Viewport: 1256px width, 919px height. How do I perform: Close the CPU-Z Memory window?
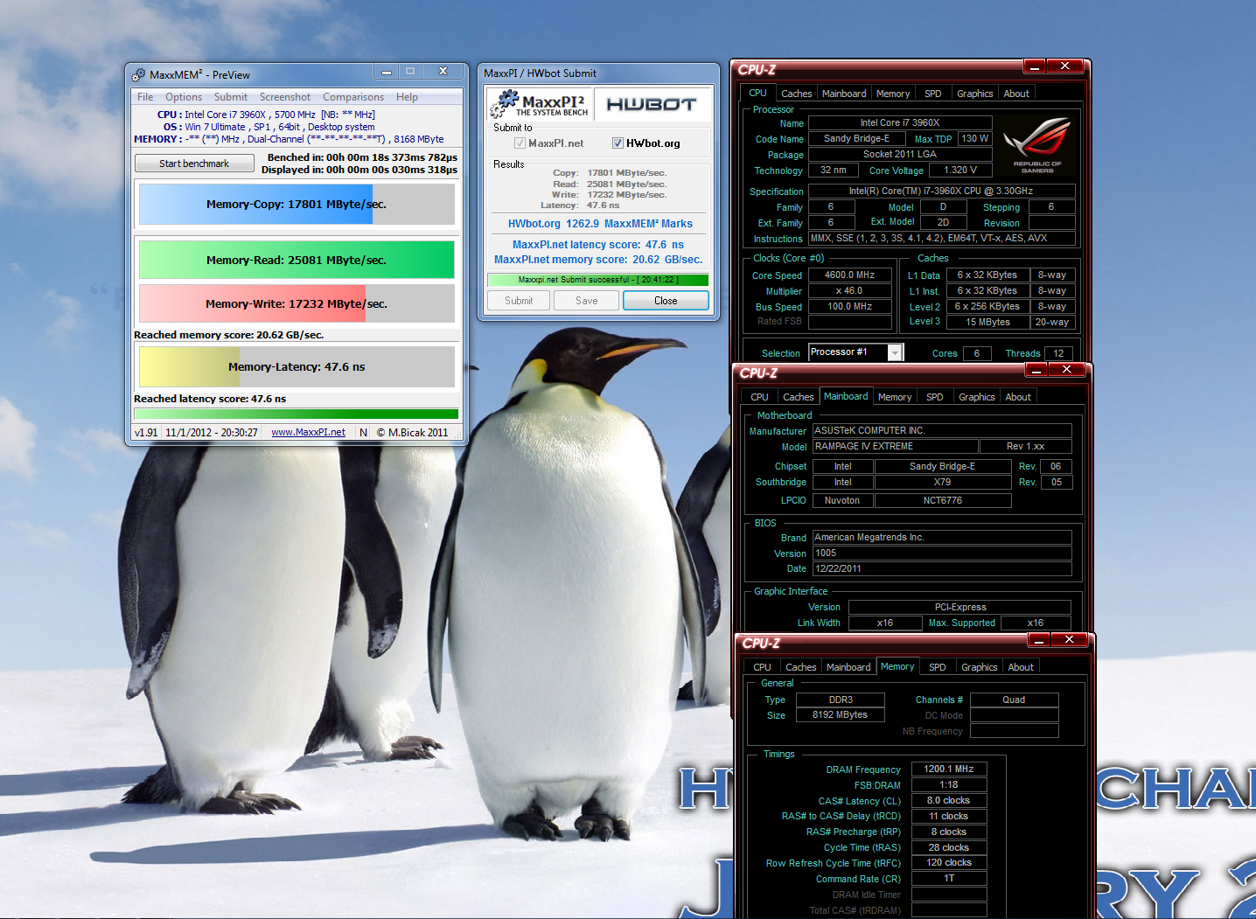coord(1069,640)
